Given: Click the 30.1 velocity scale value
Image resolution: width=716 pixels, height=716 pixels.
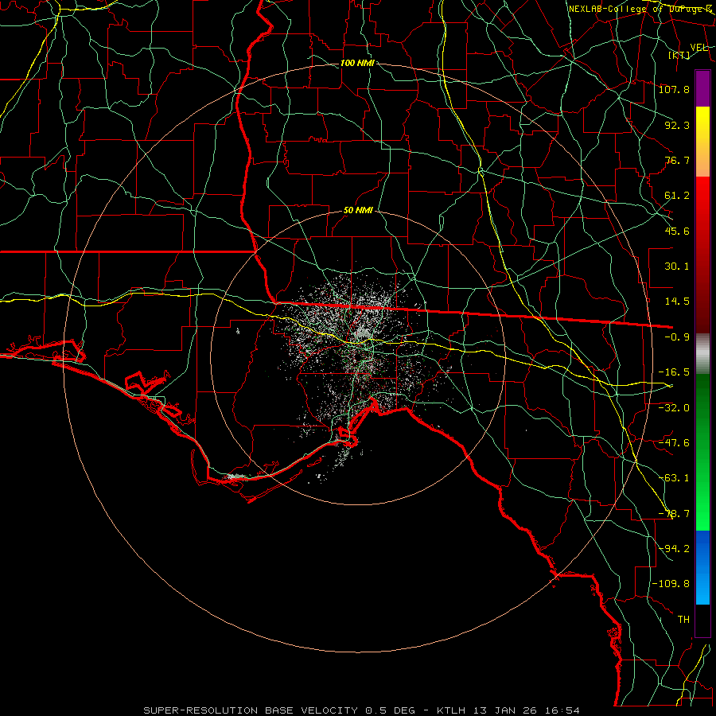Looking at the screenshot, I should (677, 267).
